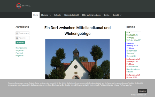Open Weitere Informationen cookie link
Viewport: 155px width, 97px height.
(138, 95)
